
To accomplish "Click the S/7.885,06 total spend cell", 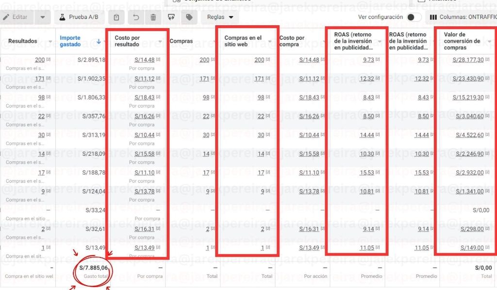I will coord(95,268).
